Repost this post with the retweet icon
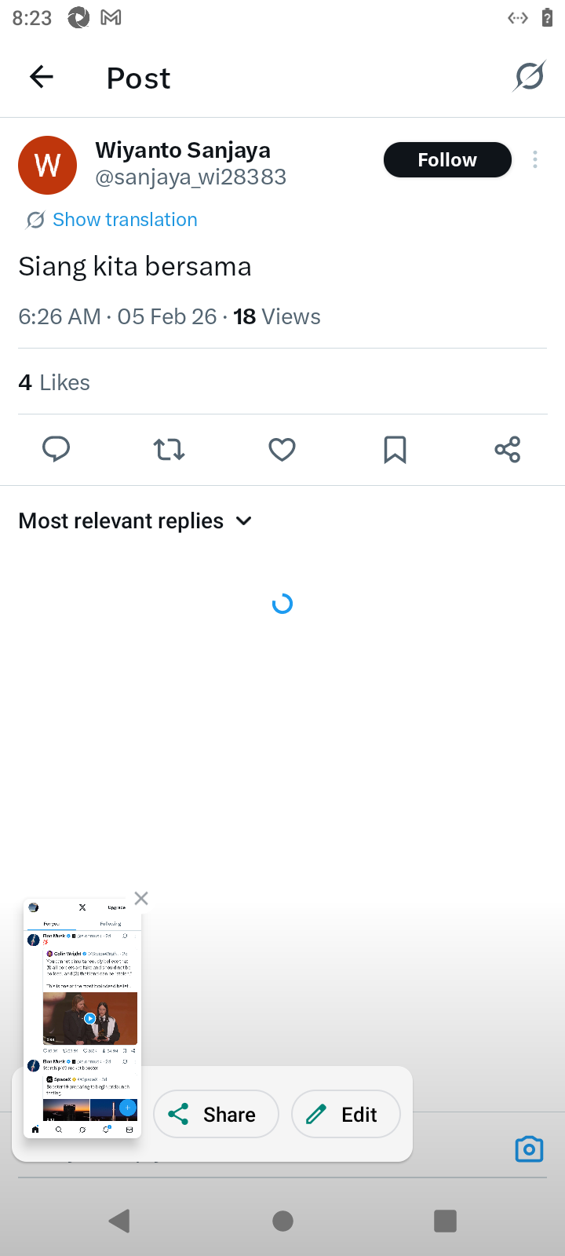Image resolution: width=565 pixels, height=1256 pixels. [169, 450]
